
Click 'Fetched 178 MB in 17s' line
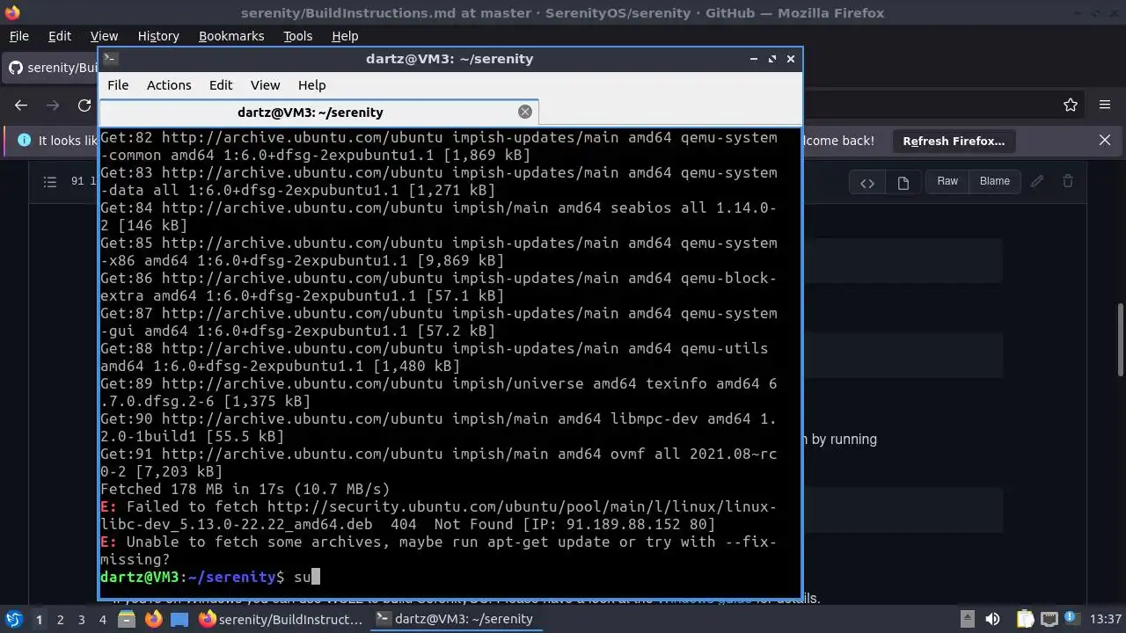pos(245,489)
